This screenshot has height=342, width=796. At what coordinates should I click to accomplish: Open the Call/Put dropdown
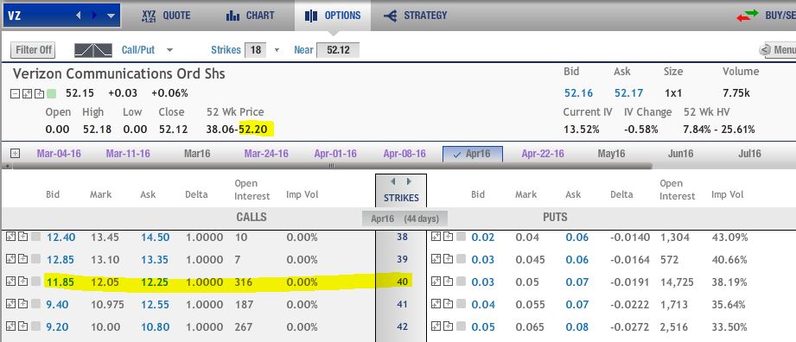tap(147, 50)
